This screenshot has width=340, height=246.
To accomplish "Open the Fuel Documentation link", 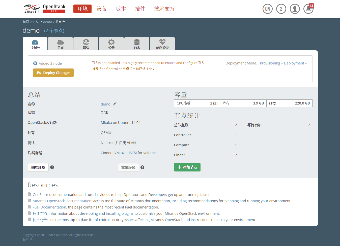I will [49, 207].
